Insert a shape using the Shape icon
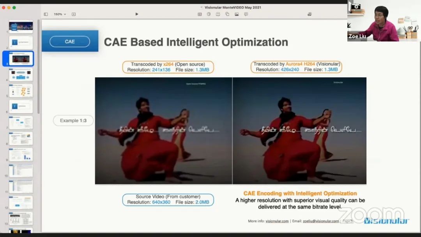 227,14
